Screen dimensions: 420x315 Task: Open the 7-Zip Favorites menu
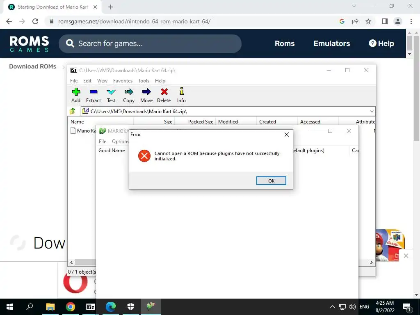pos(123,81)
